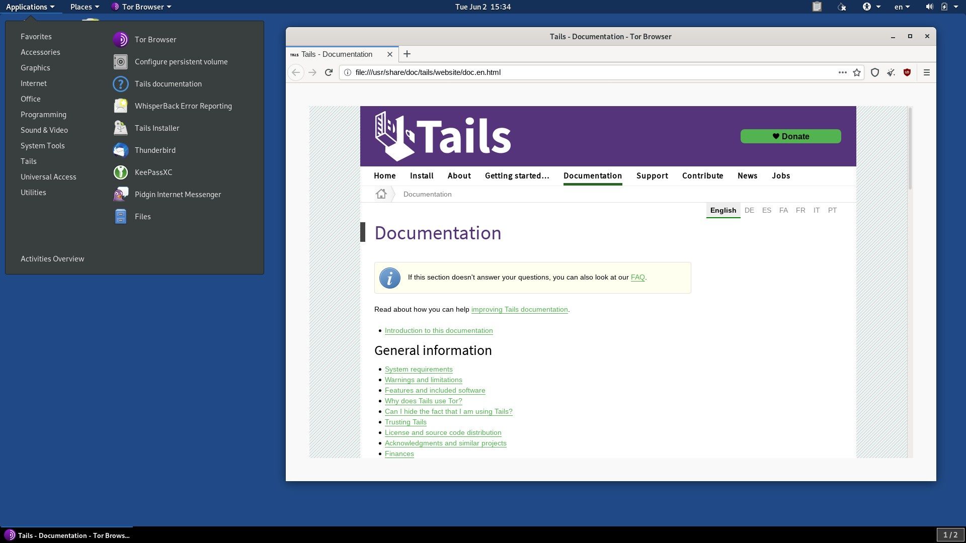This screenshot has width=966, height=543.
Task: Open the accessibility menu dropdown
Action: 871,7
